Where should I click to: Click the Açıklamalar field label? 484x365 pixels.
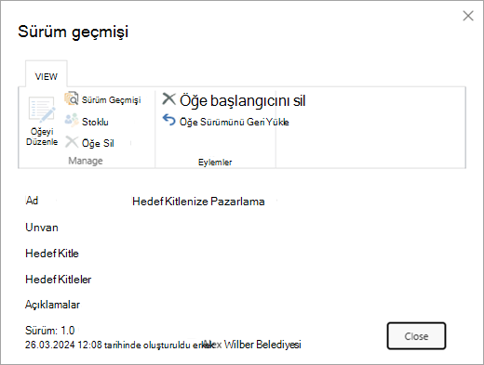pyautogui.click(x=52, y=305)
